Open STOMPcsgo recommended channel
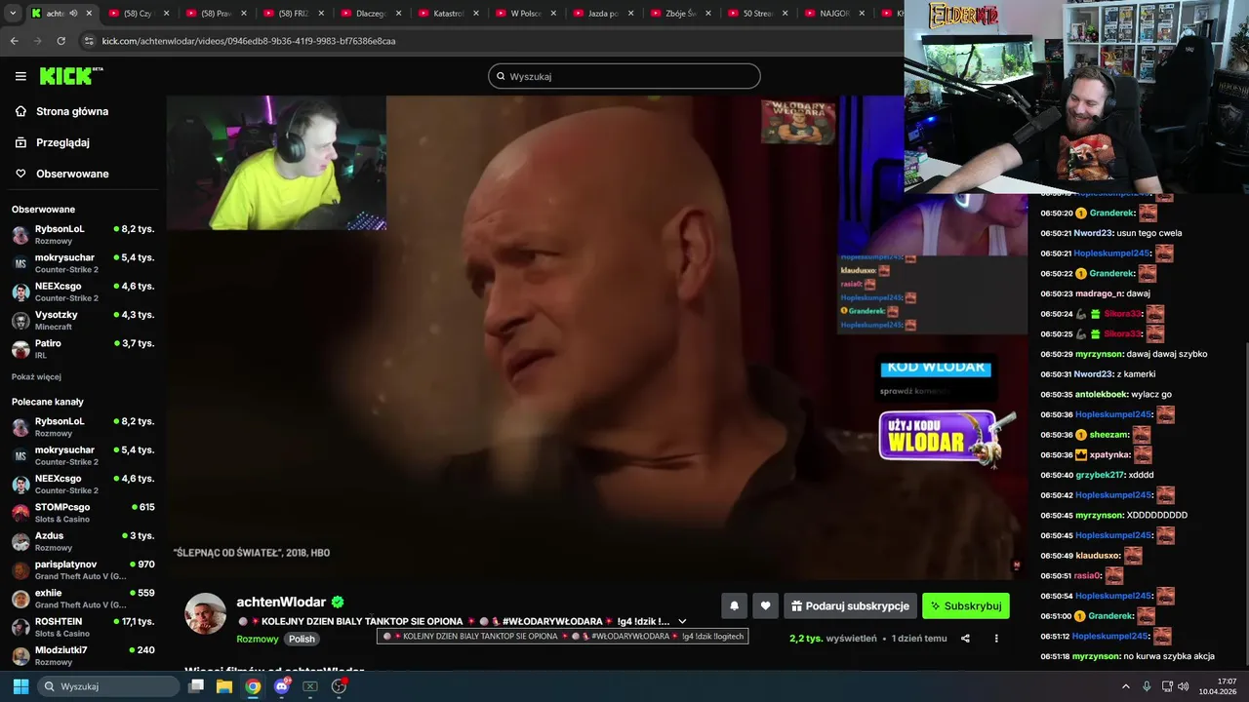 tap(83, 513)
